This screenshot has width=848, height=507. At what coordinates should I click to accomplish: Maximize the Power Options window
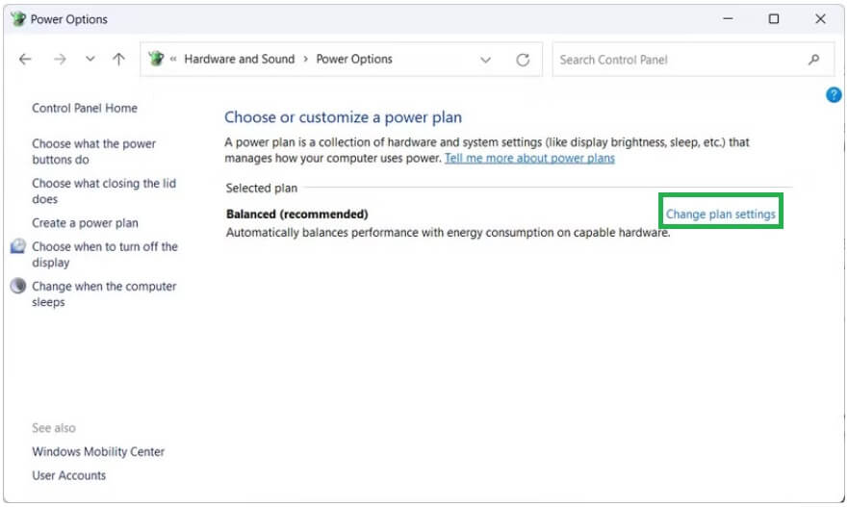[773, 18]
